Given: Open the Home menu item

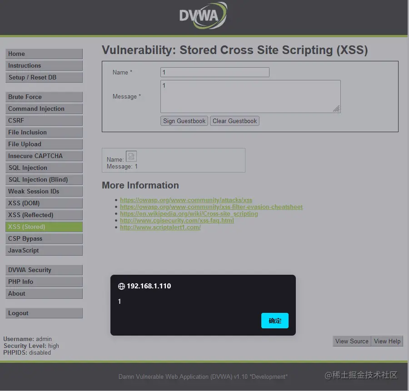Looking at the screenshot, I should tap(44, 54).
